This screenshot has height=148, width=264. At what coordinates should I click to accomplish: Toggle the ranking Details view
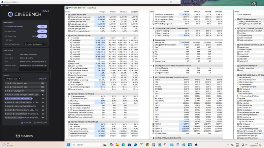43,79
